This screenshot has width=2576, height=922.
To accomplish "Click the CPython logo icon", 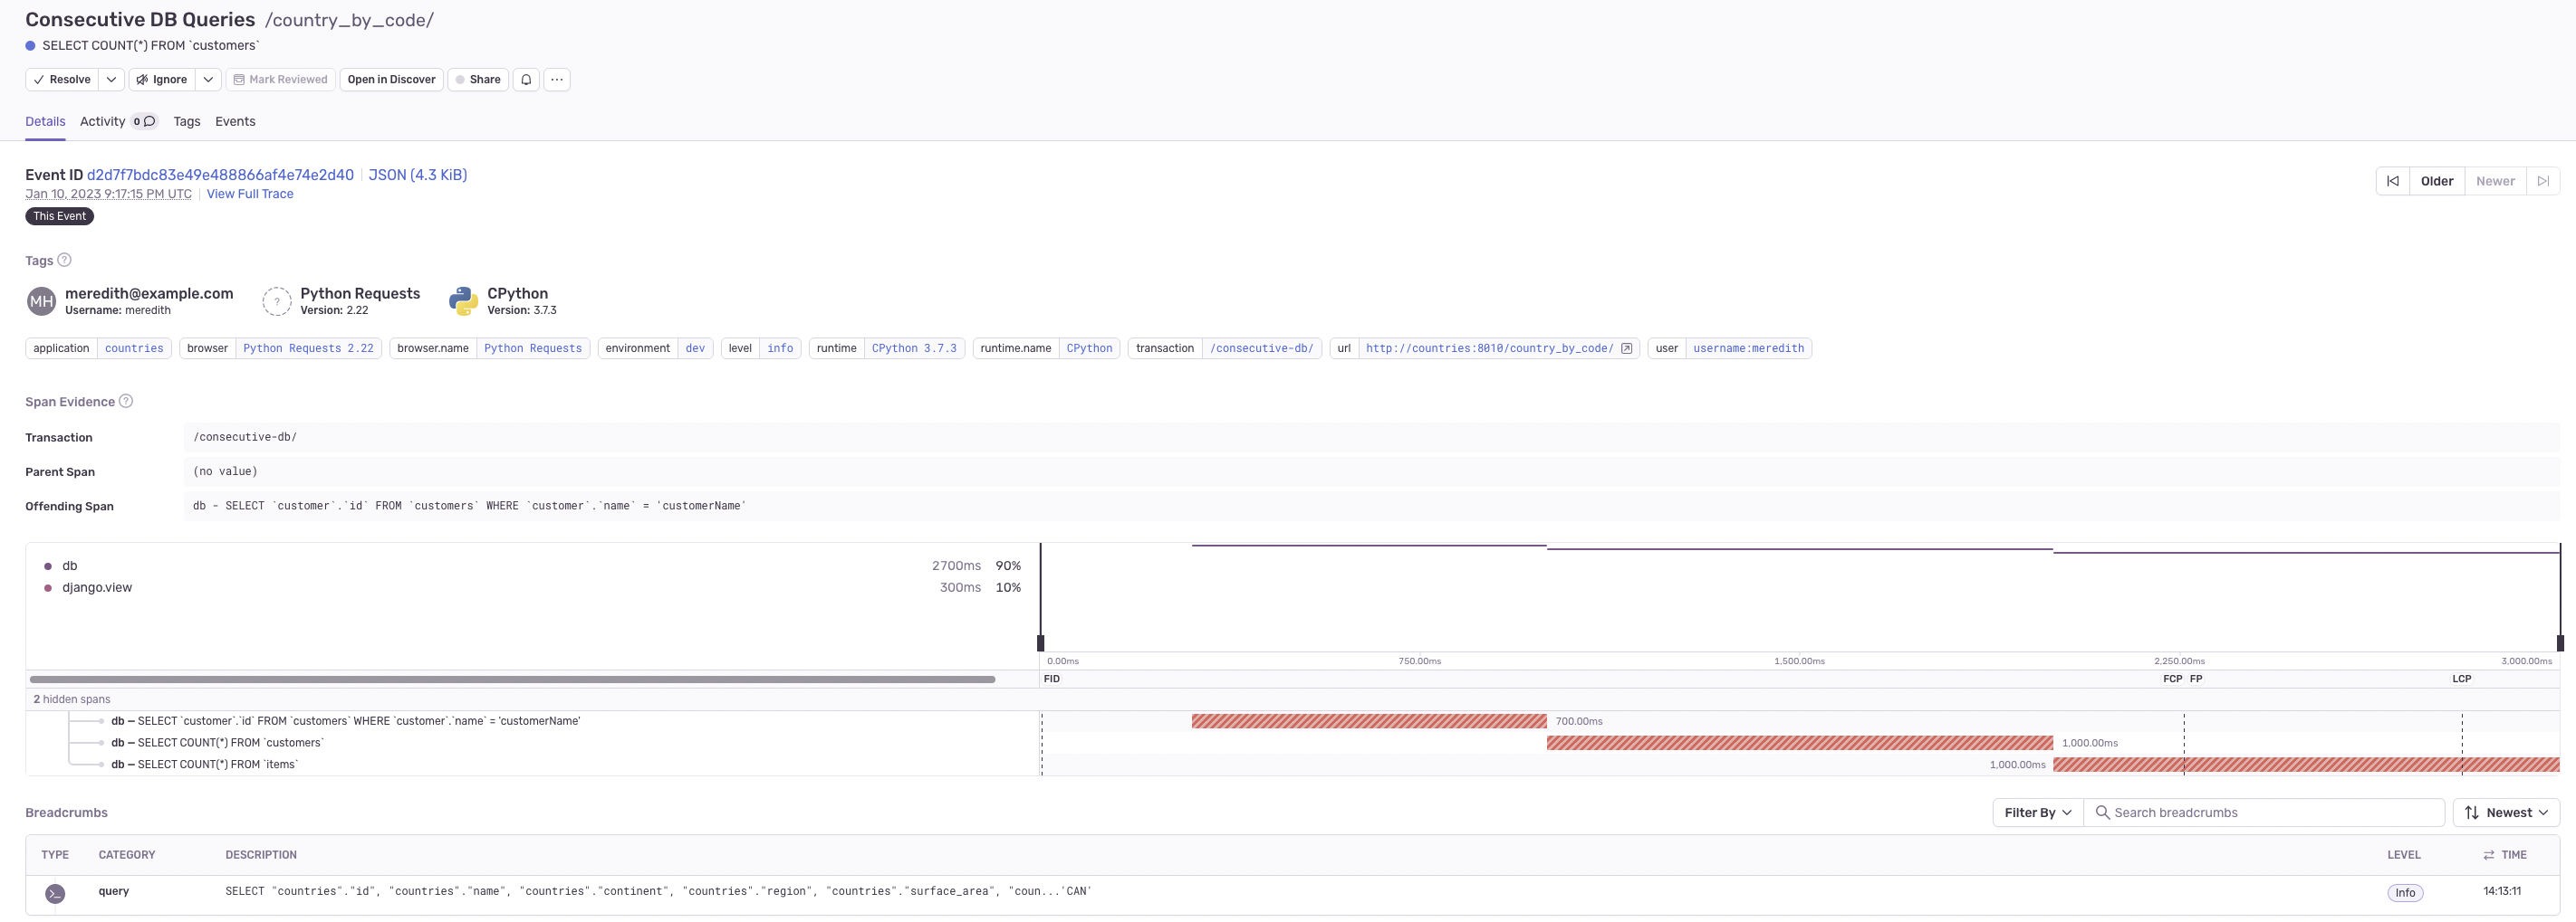I will [463, 300].
